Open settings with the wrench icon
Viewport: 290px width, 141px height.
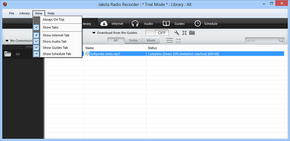point(177,33)
